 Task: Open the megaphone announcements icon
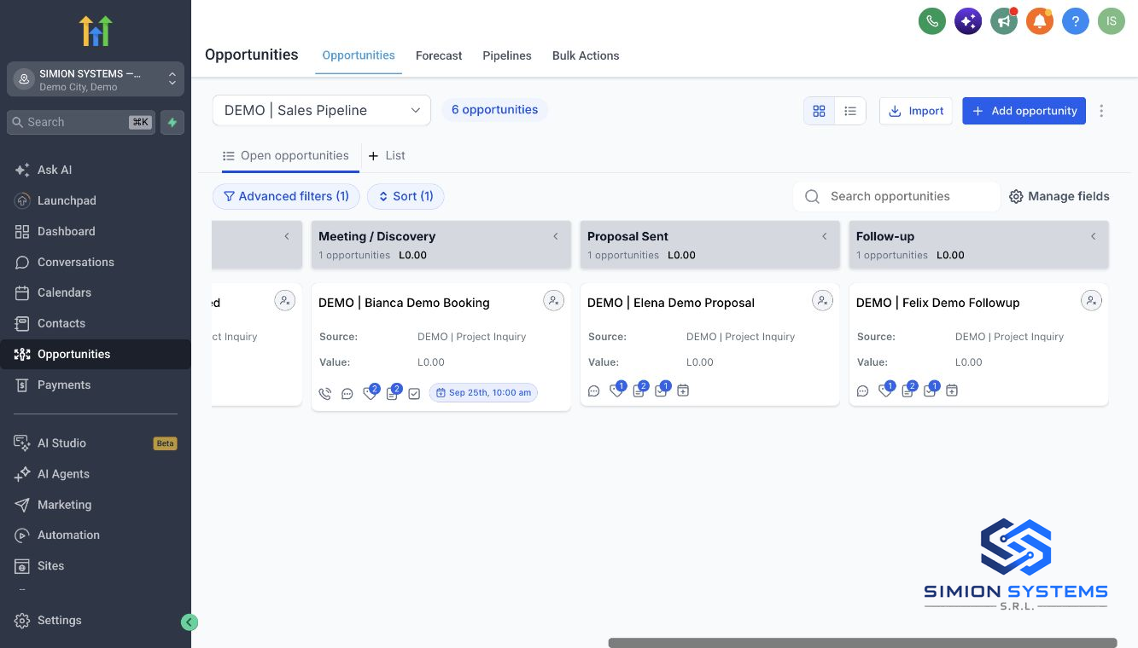click(1004, 21)
